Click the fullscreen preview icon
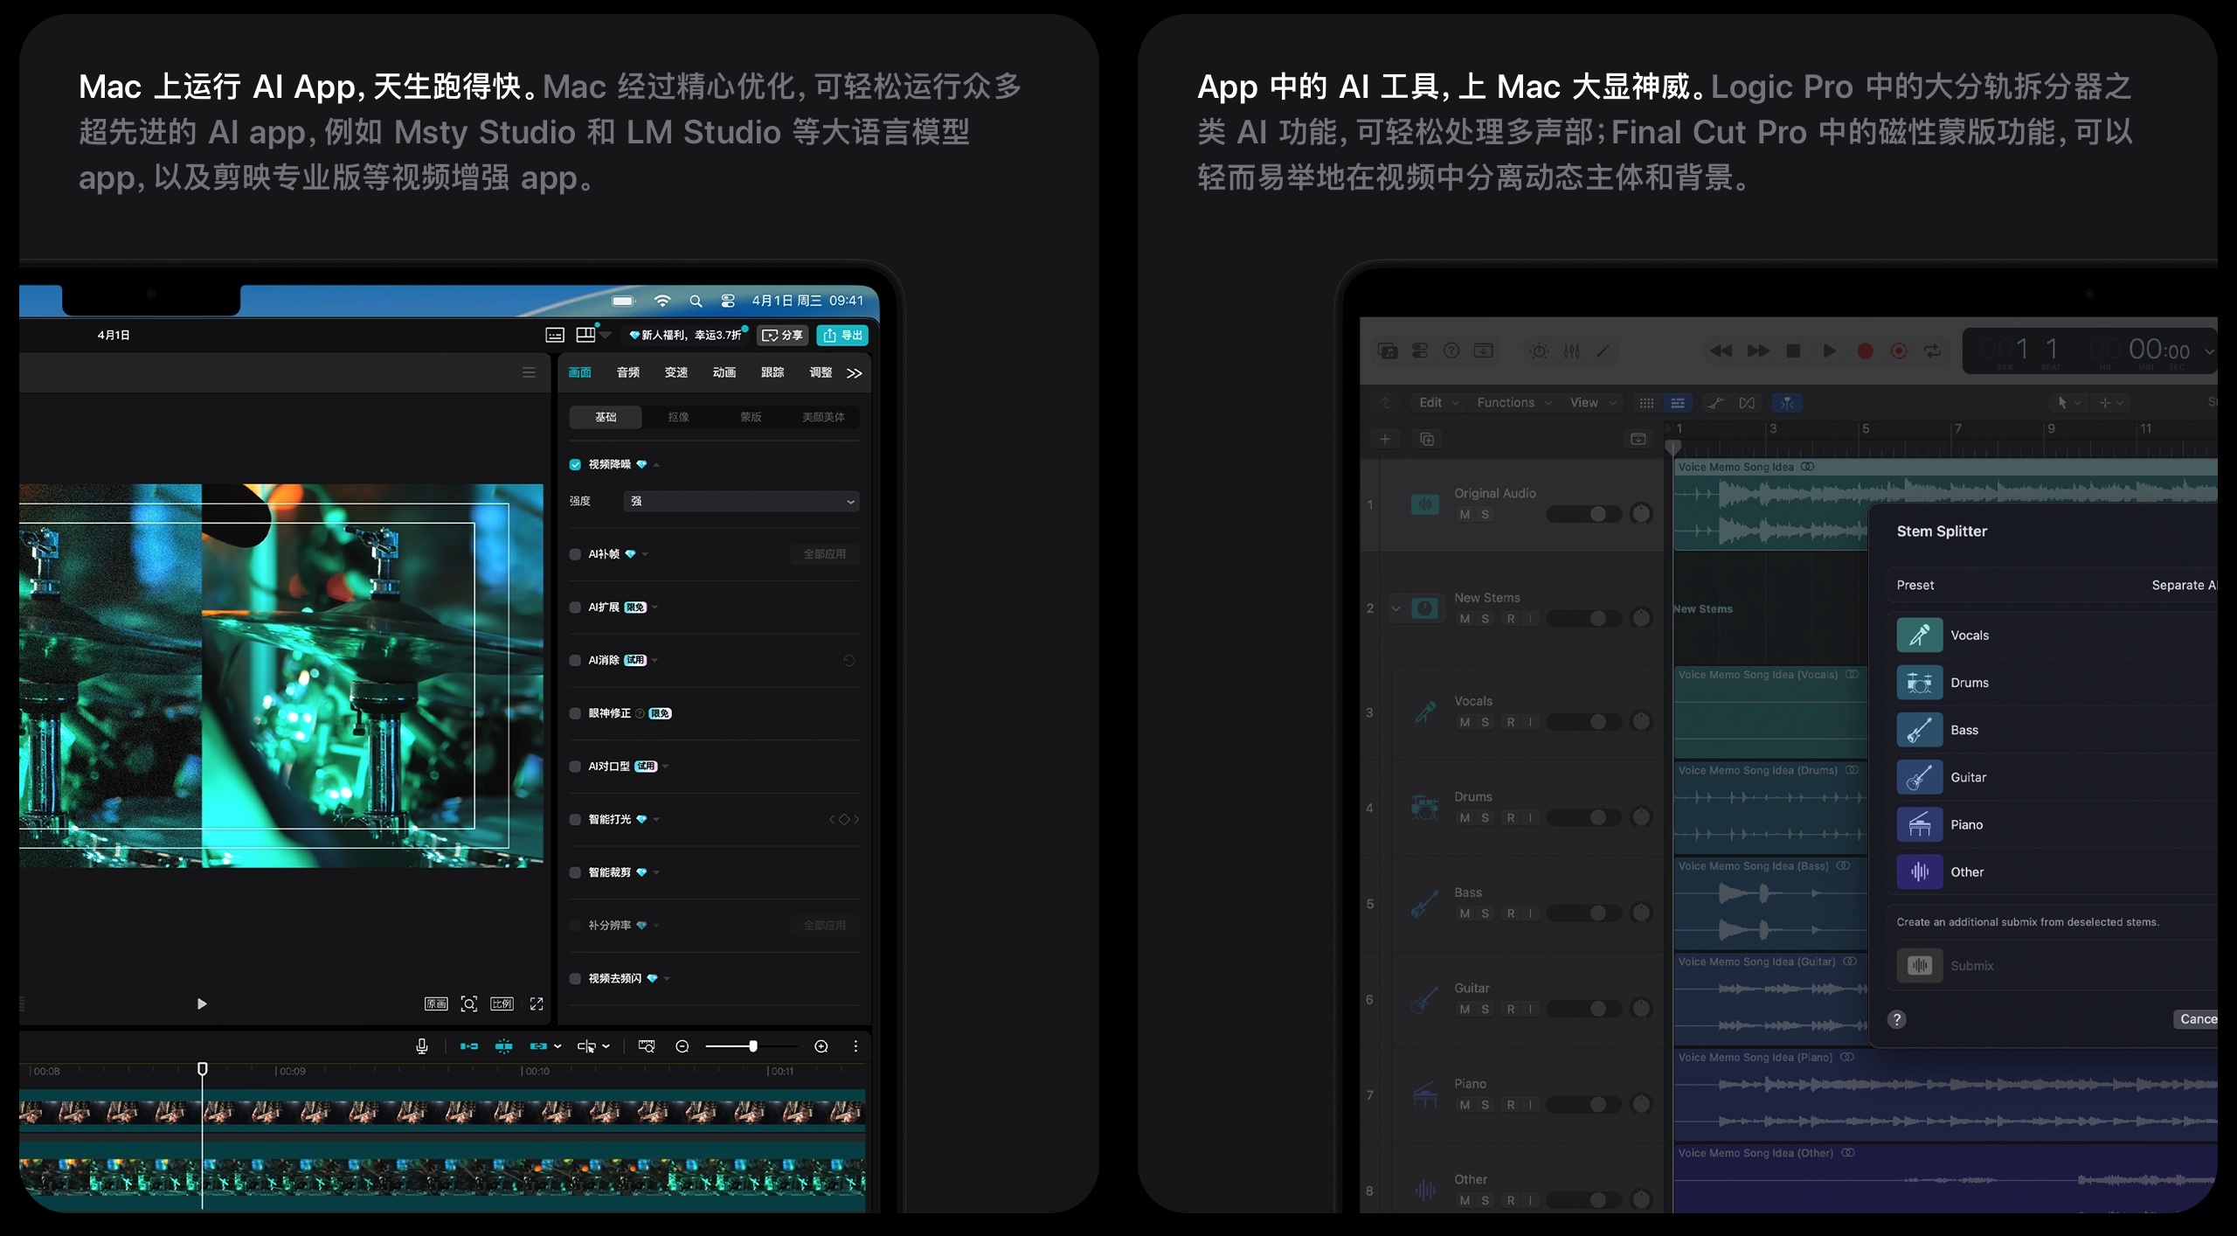 [537, 1003]
